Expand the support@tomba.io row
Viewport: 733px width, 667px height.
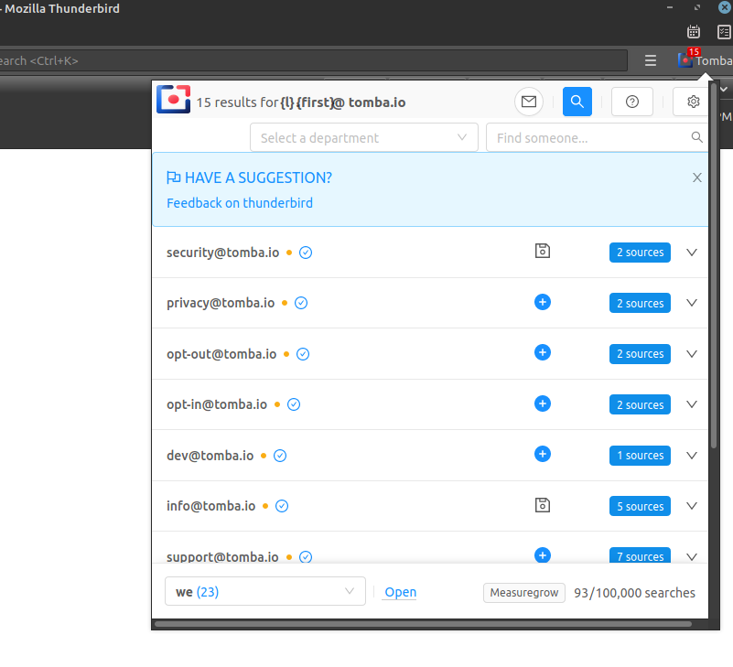coord(692,556)
